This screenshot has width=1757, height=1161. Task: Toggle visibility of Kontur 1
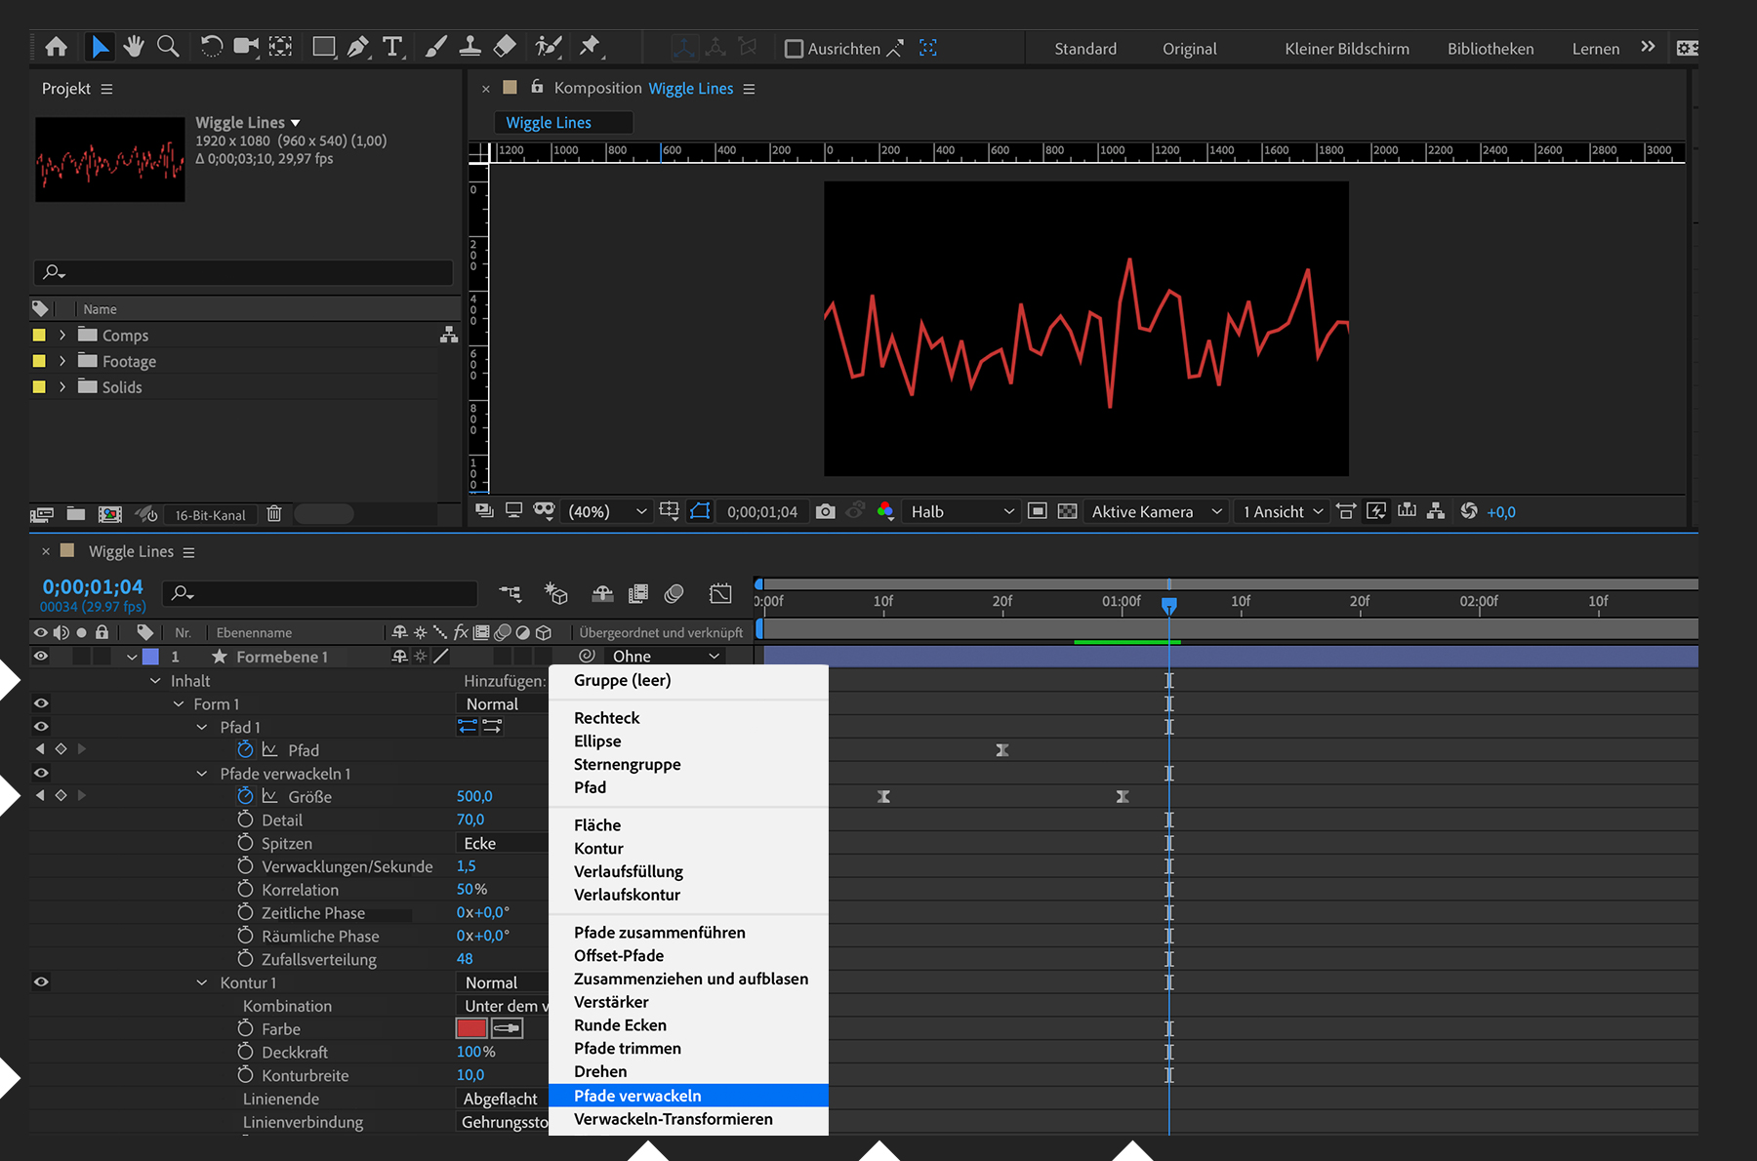[41, 982]
